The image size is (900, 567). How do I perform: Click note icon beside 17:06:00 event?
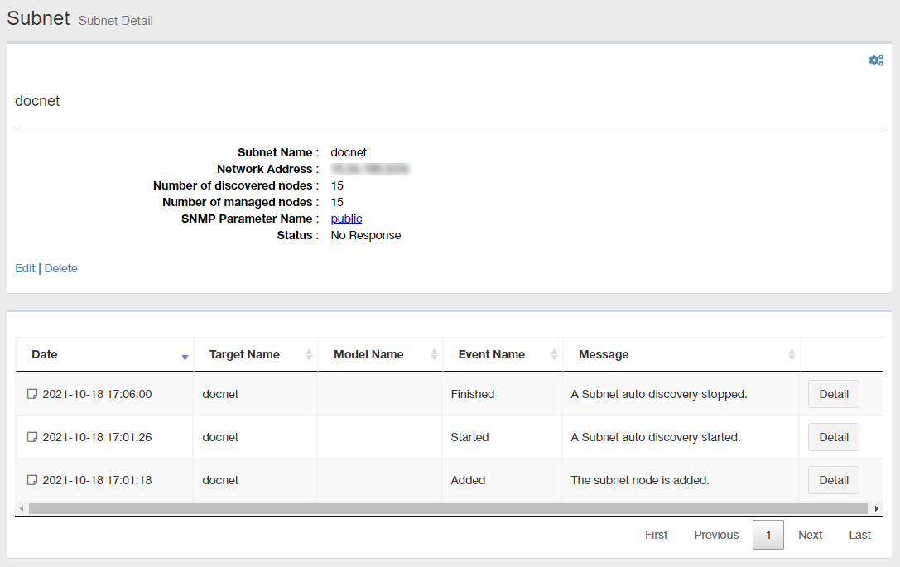32,395
